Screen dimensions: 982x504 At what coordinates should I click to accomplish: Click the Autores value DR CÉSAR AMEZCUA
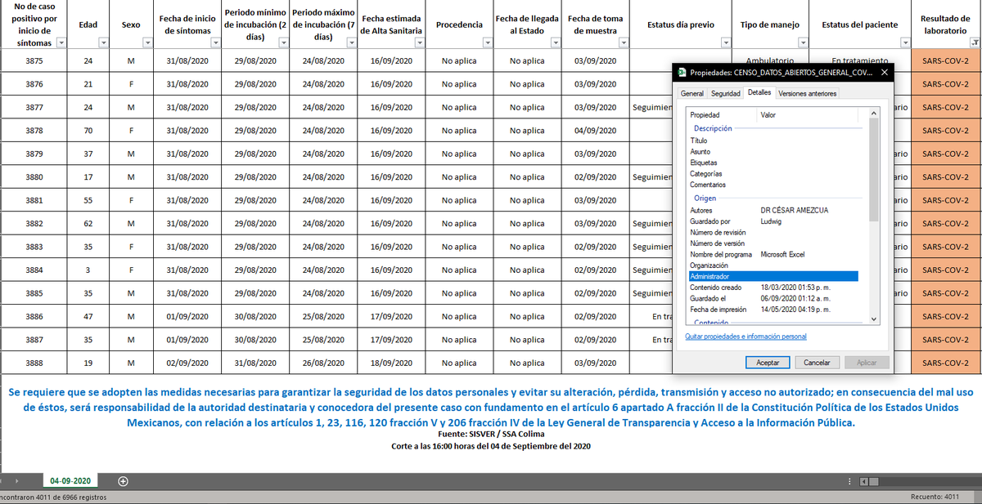click(x=794, y=211)
